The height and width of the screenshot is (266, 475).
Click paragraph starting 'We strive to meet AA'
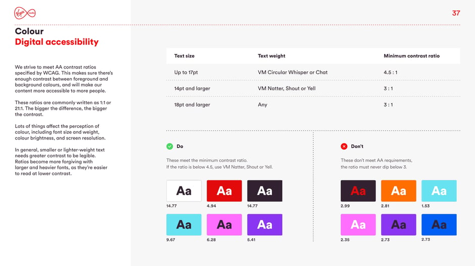click(x=64, y=79)
